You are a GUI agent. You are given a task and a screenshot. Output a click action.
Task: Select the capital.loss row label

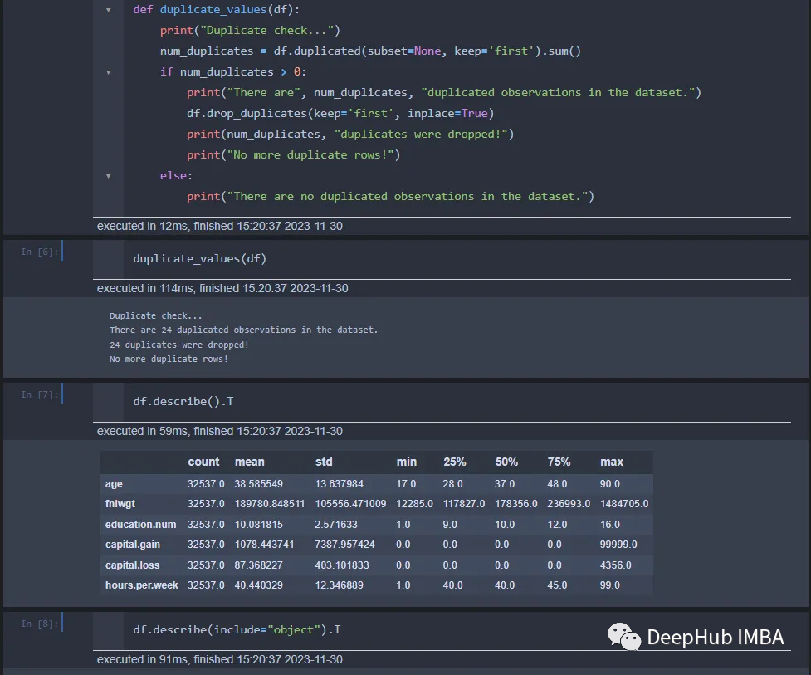(133, 565)
